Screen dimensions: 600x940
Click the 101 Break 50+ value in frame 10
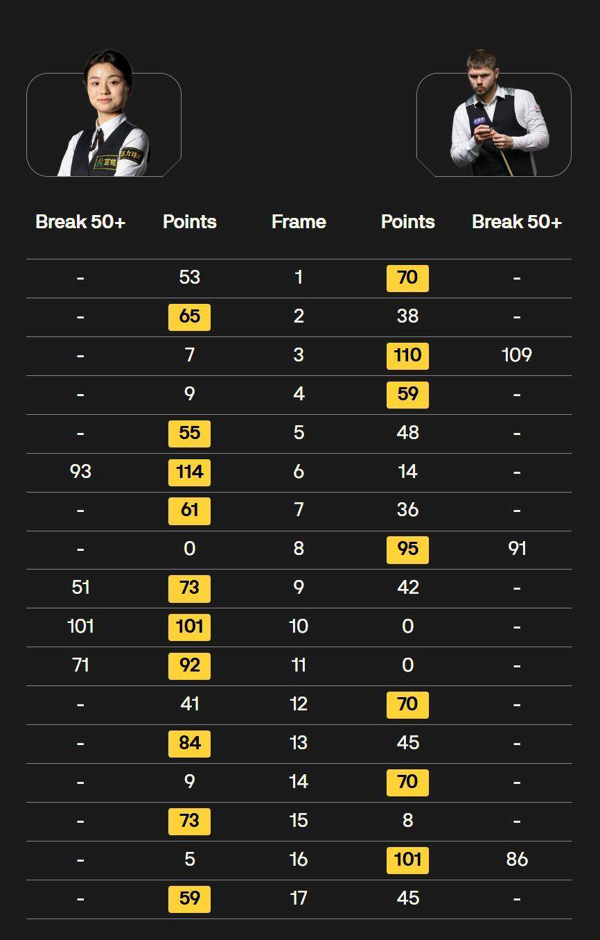point(80,626)
